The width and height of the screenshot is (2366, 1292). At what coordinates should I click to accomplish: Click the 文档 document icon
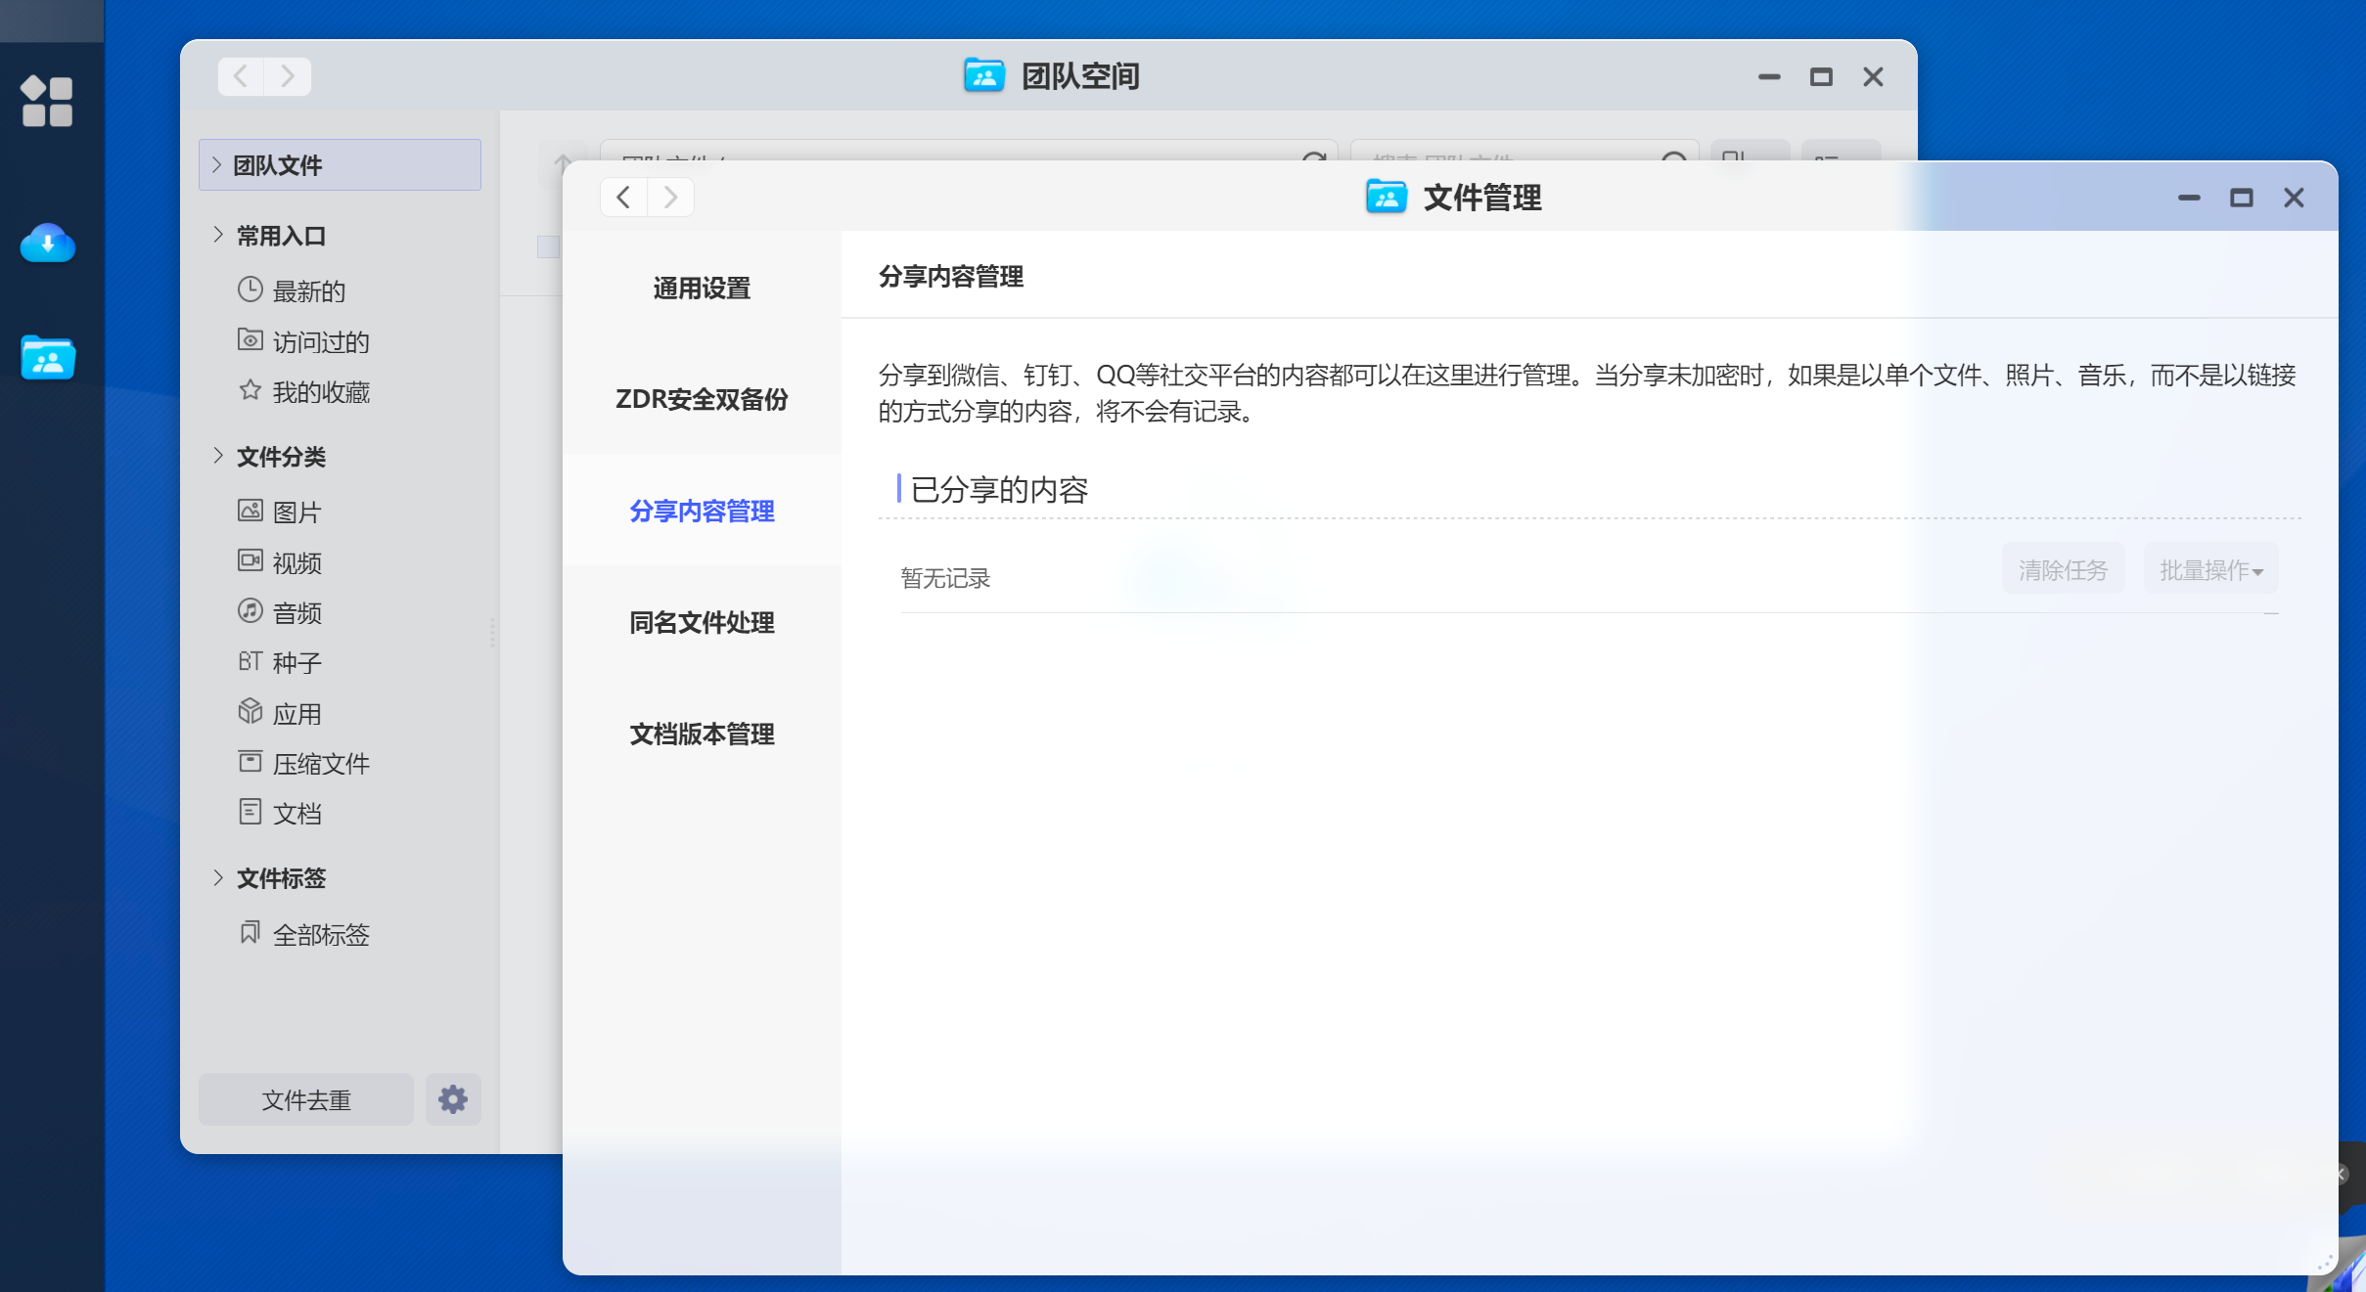pos(250,812)
